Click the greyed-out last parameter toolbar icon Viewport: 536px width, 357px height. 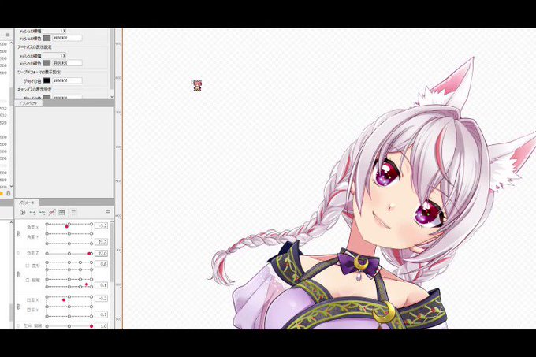tap(73, 213)
